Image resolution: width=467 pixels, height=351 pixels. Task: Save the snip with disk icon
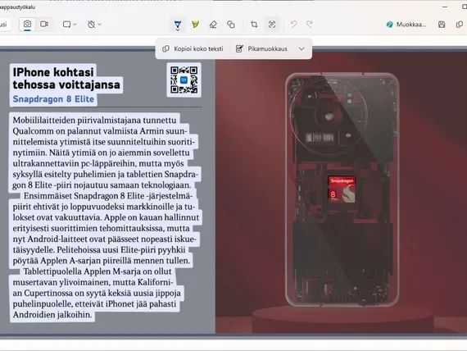coord(442,25)
